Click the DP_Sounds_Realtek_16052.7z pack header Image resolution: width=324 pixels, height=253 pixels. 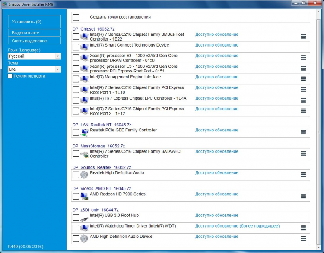click(102, 167)
